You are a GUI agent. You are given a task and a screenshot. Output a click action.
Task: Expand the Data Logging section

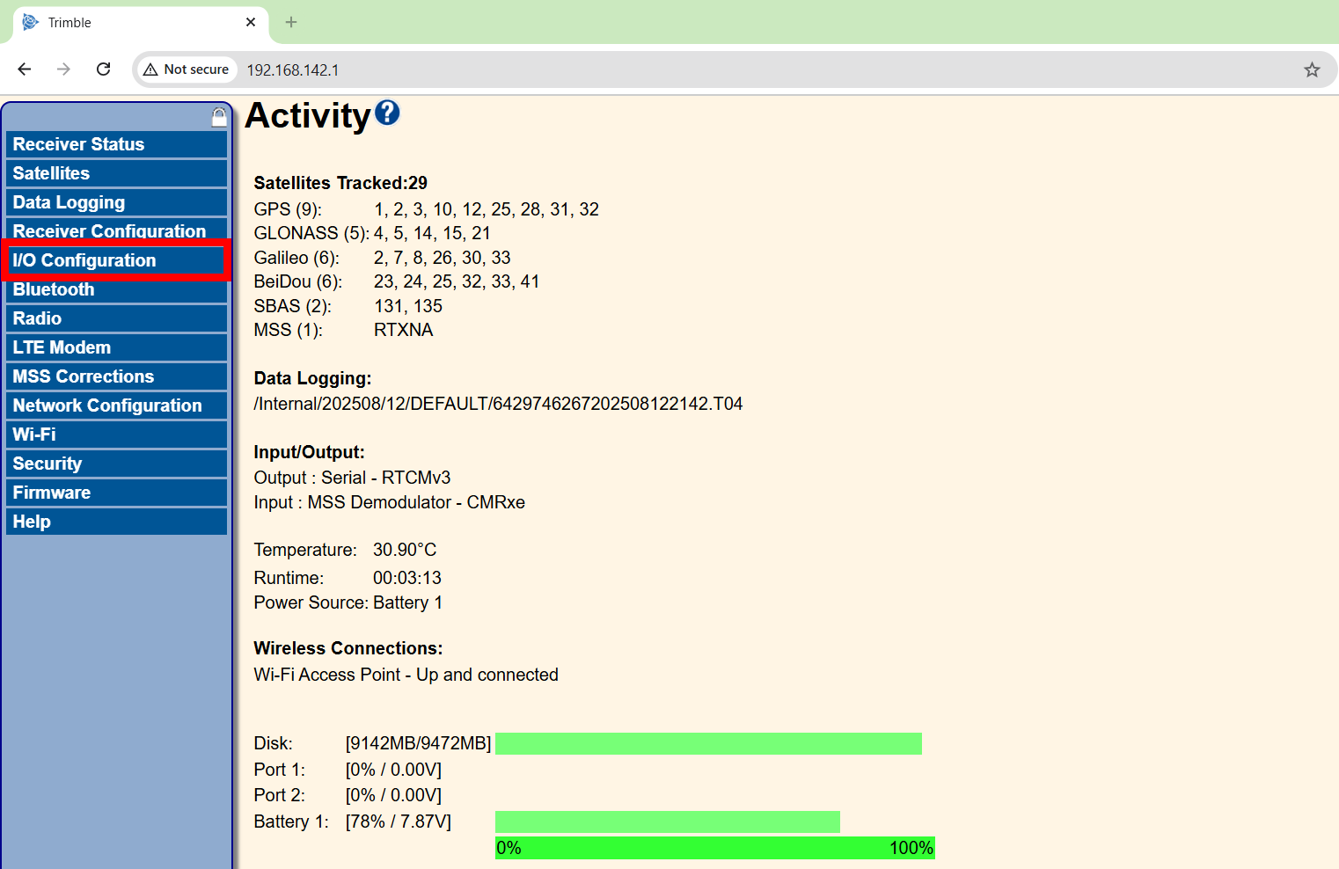[x=116, y=202]
